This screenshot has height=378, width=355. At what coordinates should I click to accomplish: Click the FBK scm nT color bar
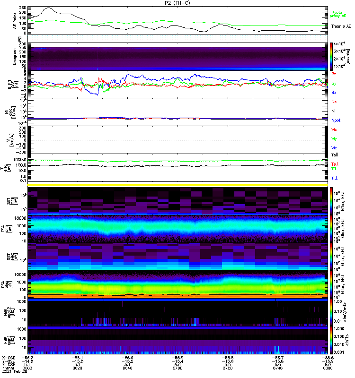331,340
